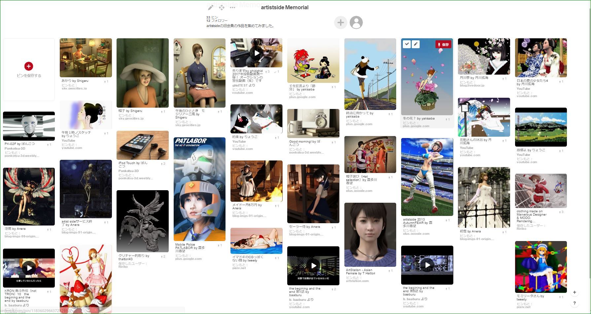Open 淫魔 by Anera winged figure thumbnail

[29, 196]
